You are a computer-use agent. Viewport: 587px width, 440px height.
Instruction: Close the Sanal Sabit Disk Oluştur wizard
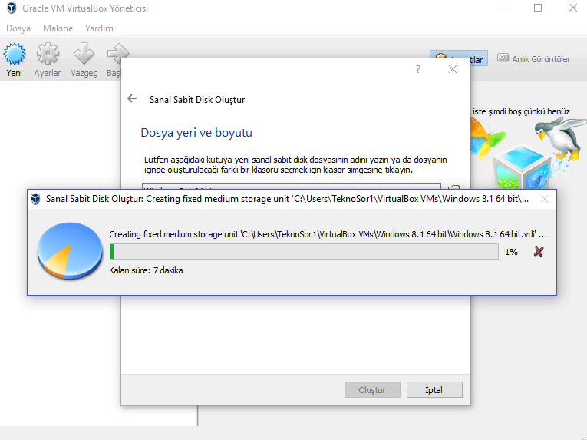(453, 69)
